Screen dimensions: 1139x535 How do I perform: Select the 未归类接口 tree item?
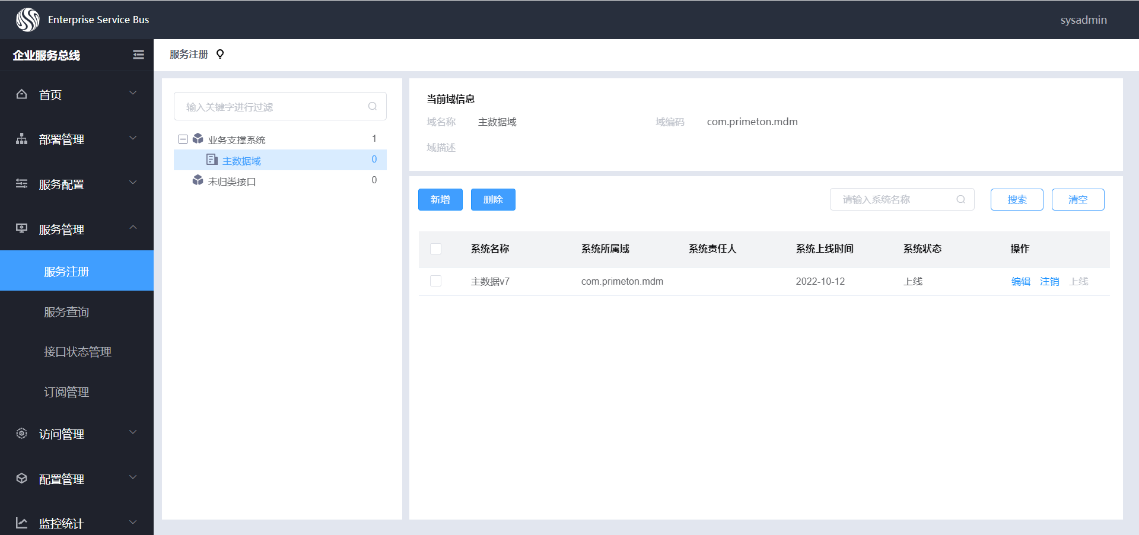click(x=280, y=180)
